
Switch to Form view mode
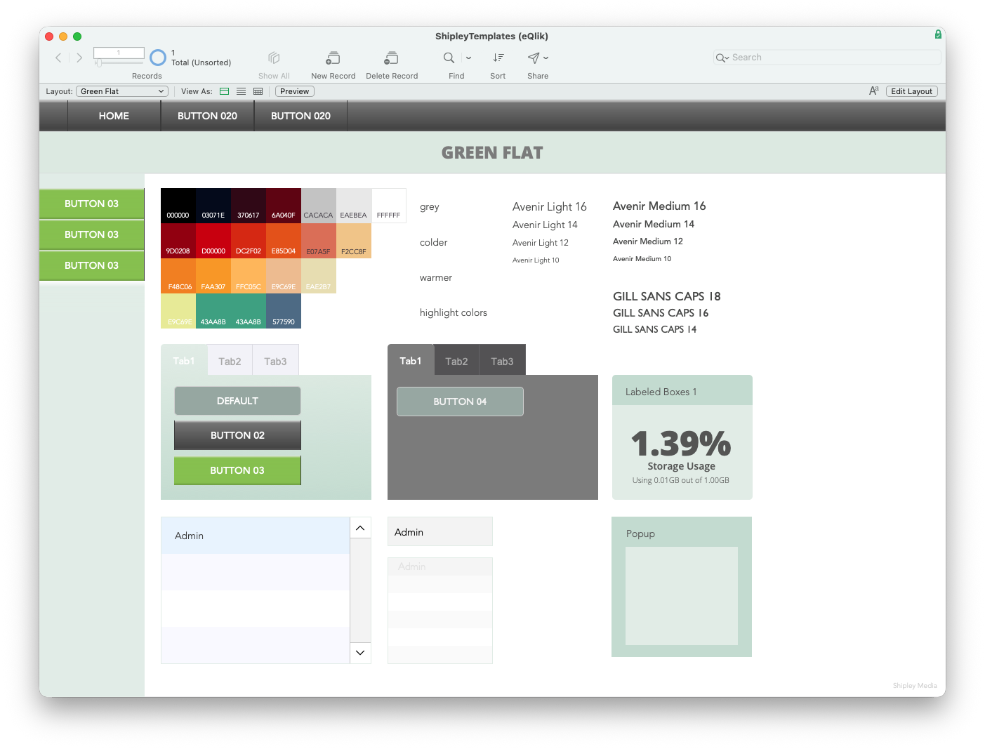[x=225, y=91]
